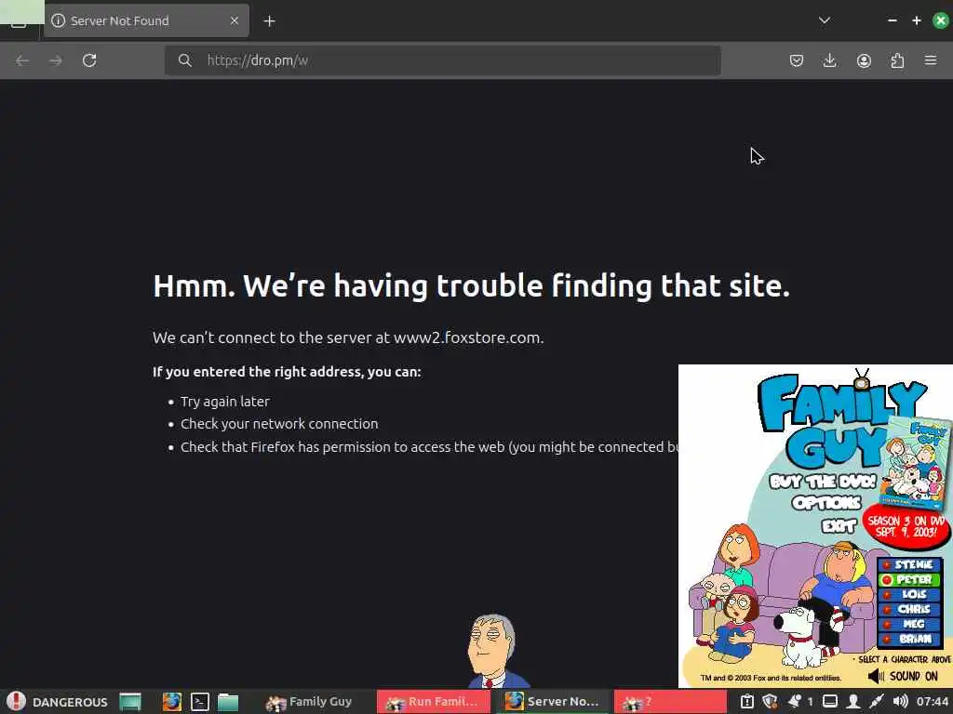Click the shield security tray icon
Viewport: 953px width, 714px height.
[770, 702]
